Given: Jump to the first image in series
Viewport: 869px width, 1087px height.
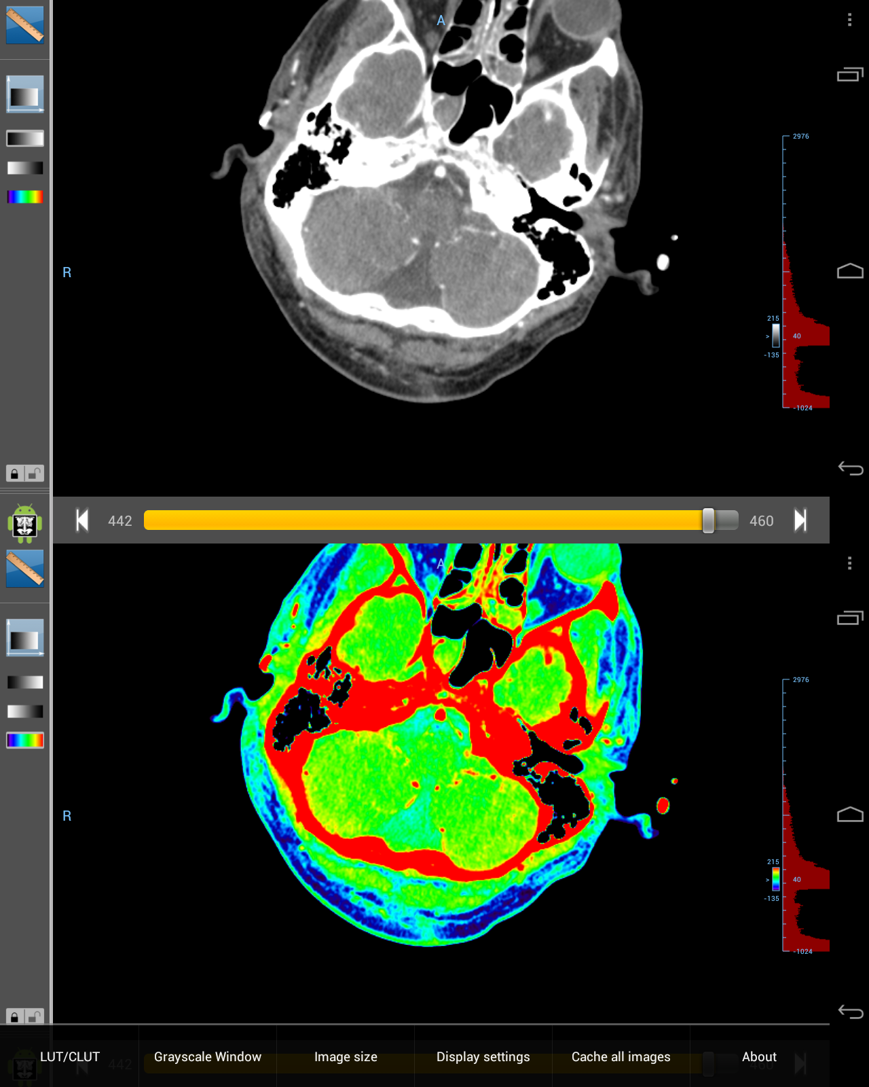Looking at the screenshot, I should [x=82, y=520].
